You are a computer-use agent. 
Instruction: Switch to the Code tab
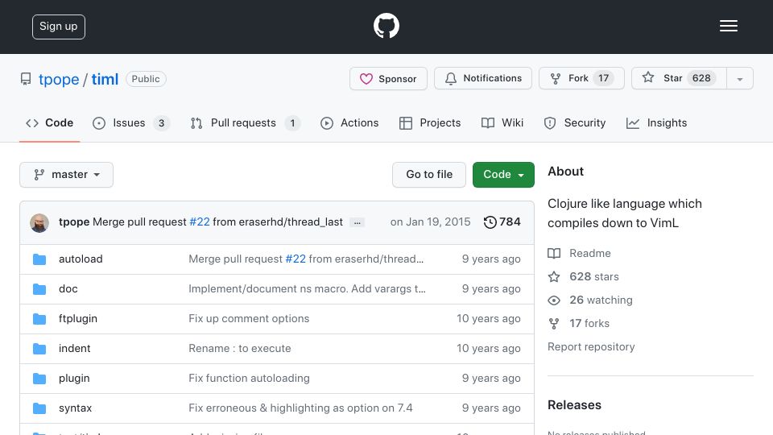49,123
